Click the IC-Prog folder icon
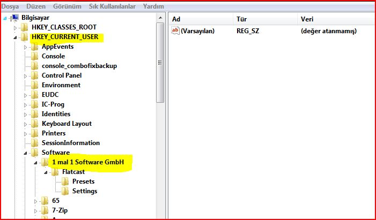Image resolution: width=376 pixels, height=220 pixels. (35, 104)
